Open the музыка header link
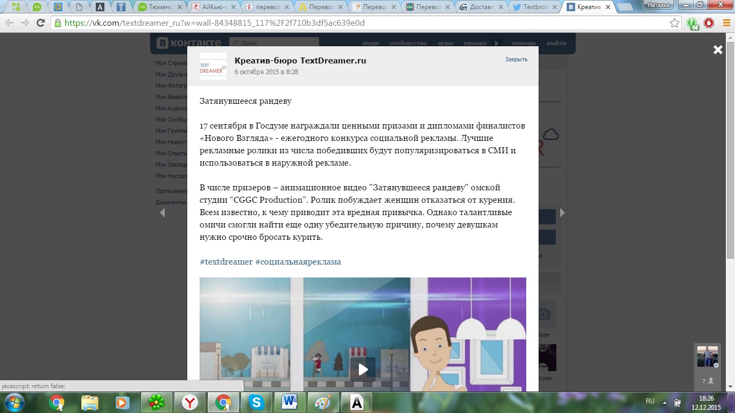 tap(475, 44)
